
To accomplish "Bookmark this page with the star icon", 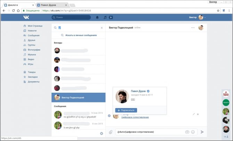I will point(218,10).
